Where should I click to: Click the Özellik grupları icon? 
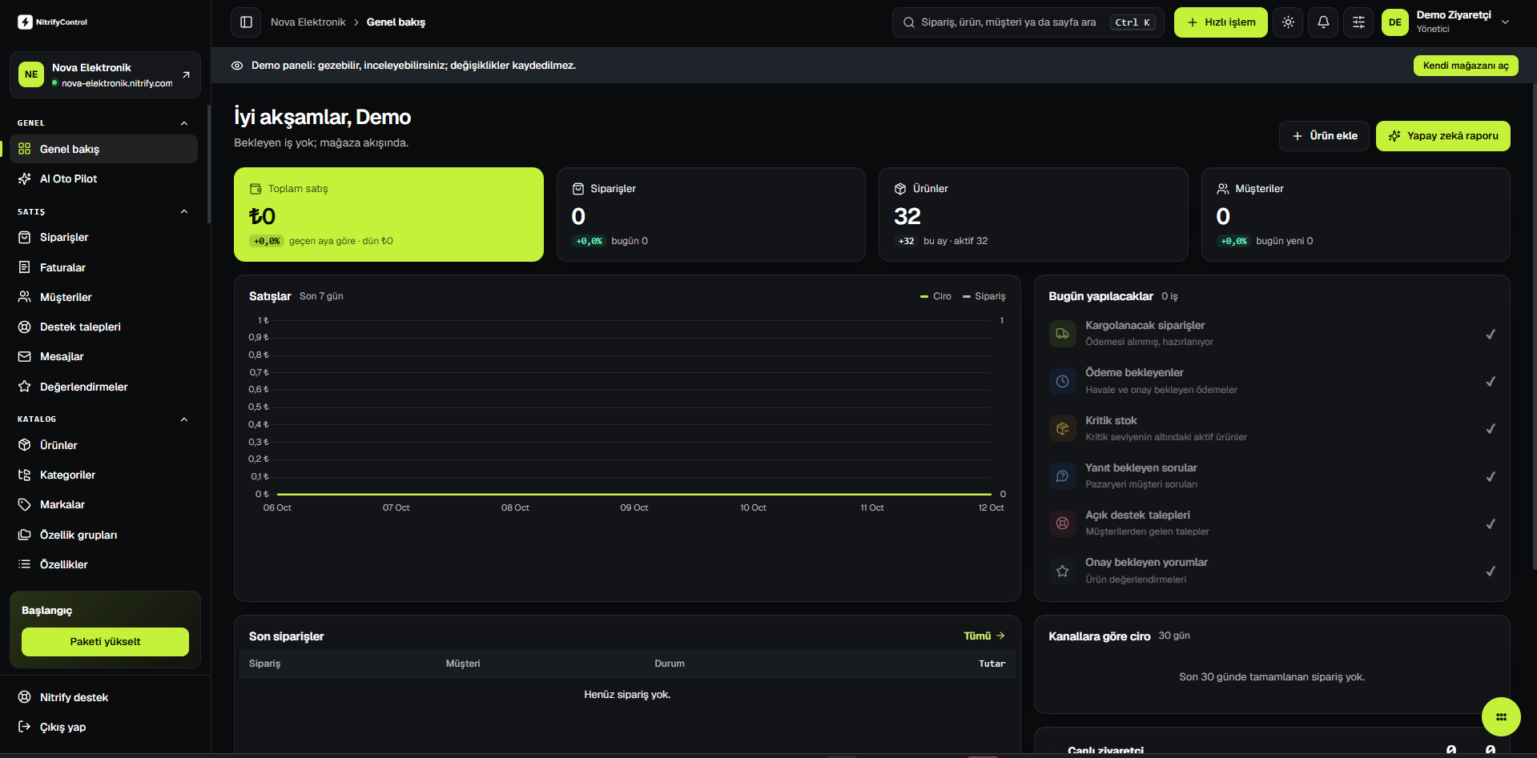(x=25, y=535)
